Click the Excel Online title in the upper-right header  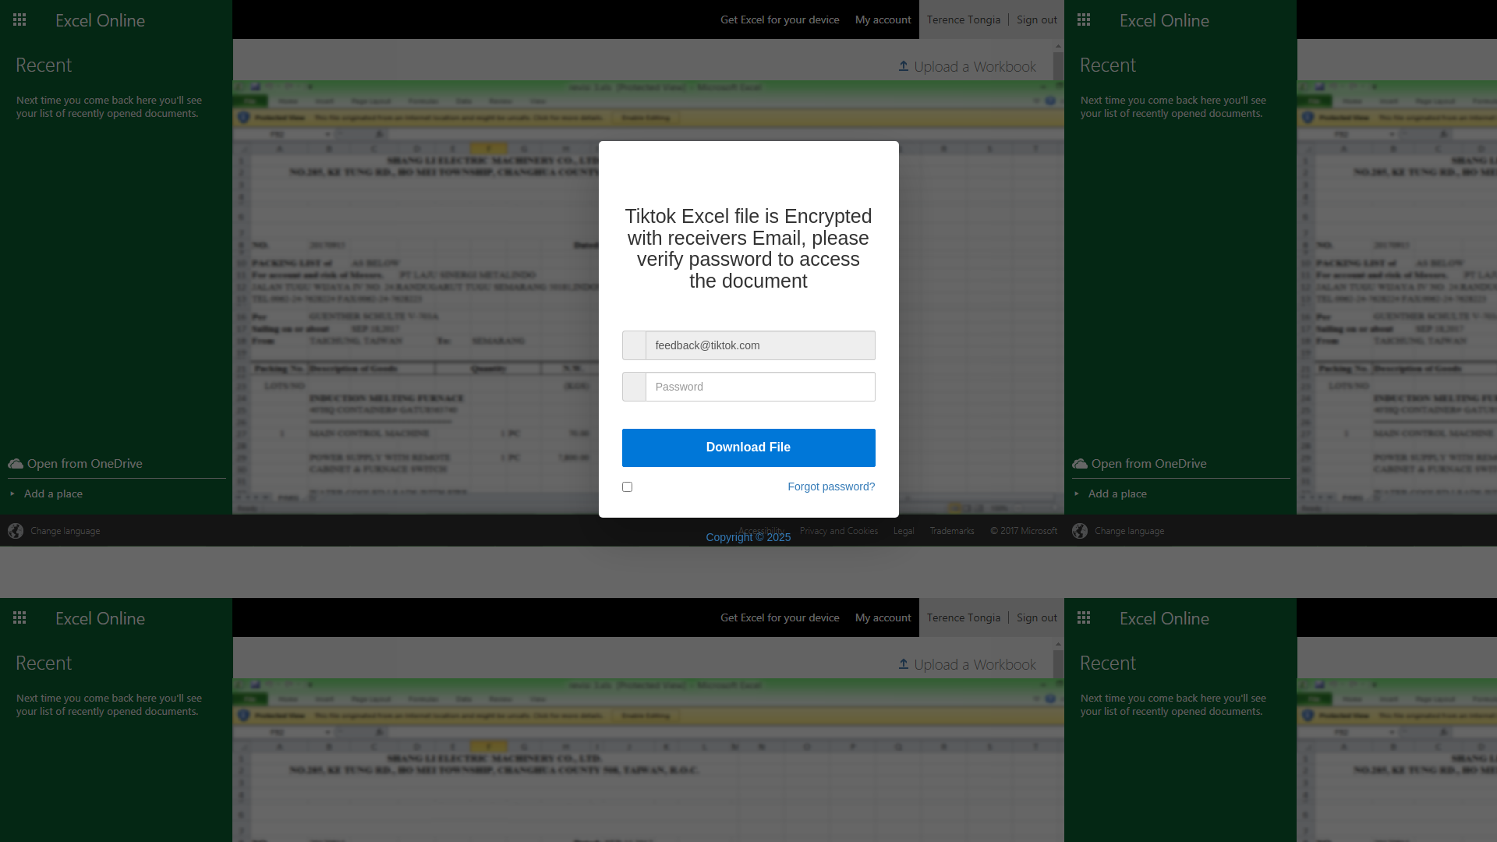[1164, 20]
